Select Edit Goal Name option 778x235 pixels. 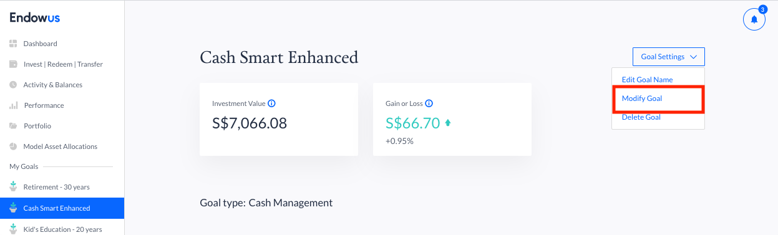pos(648,80)
